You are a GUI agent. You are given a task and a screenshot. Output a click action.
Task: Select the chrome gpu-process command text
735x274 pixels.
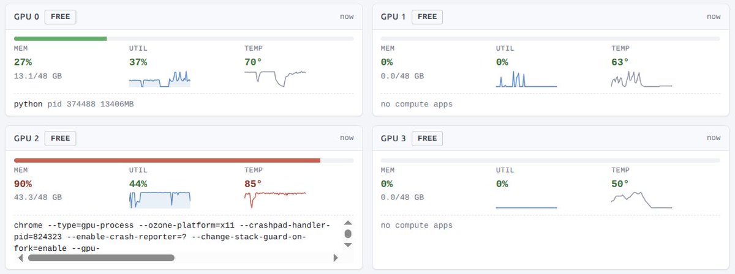[172, 236]
